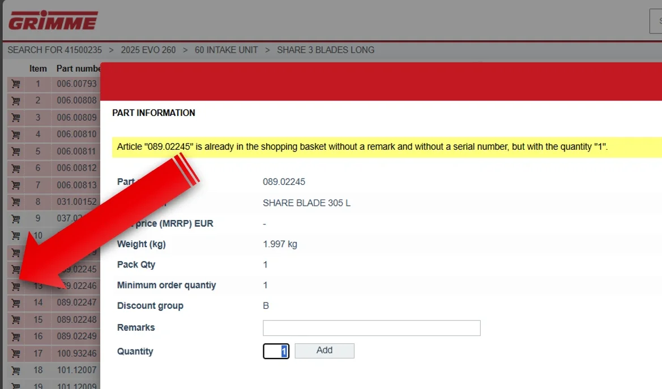Viewport: 662px width, 389px height.
Task: Focus the Remarks text field
Action: 371,328
